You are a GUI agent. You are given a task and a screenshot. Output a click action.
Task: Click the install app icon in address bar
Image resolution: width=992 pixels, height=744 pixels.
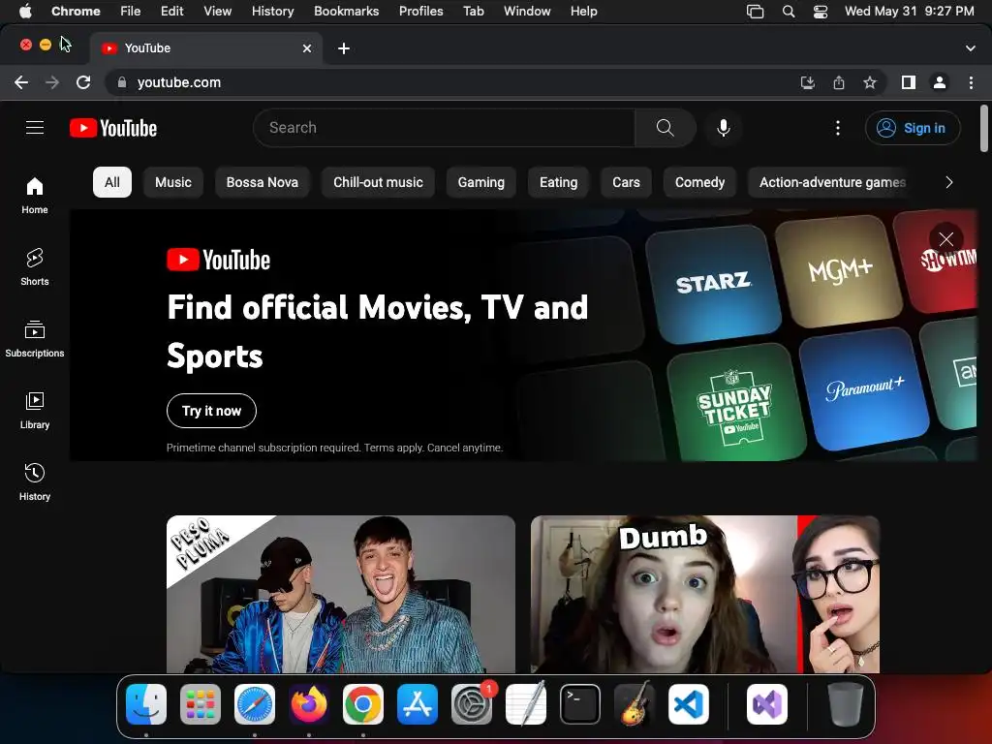(x=808, y=82)
